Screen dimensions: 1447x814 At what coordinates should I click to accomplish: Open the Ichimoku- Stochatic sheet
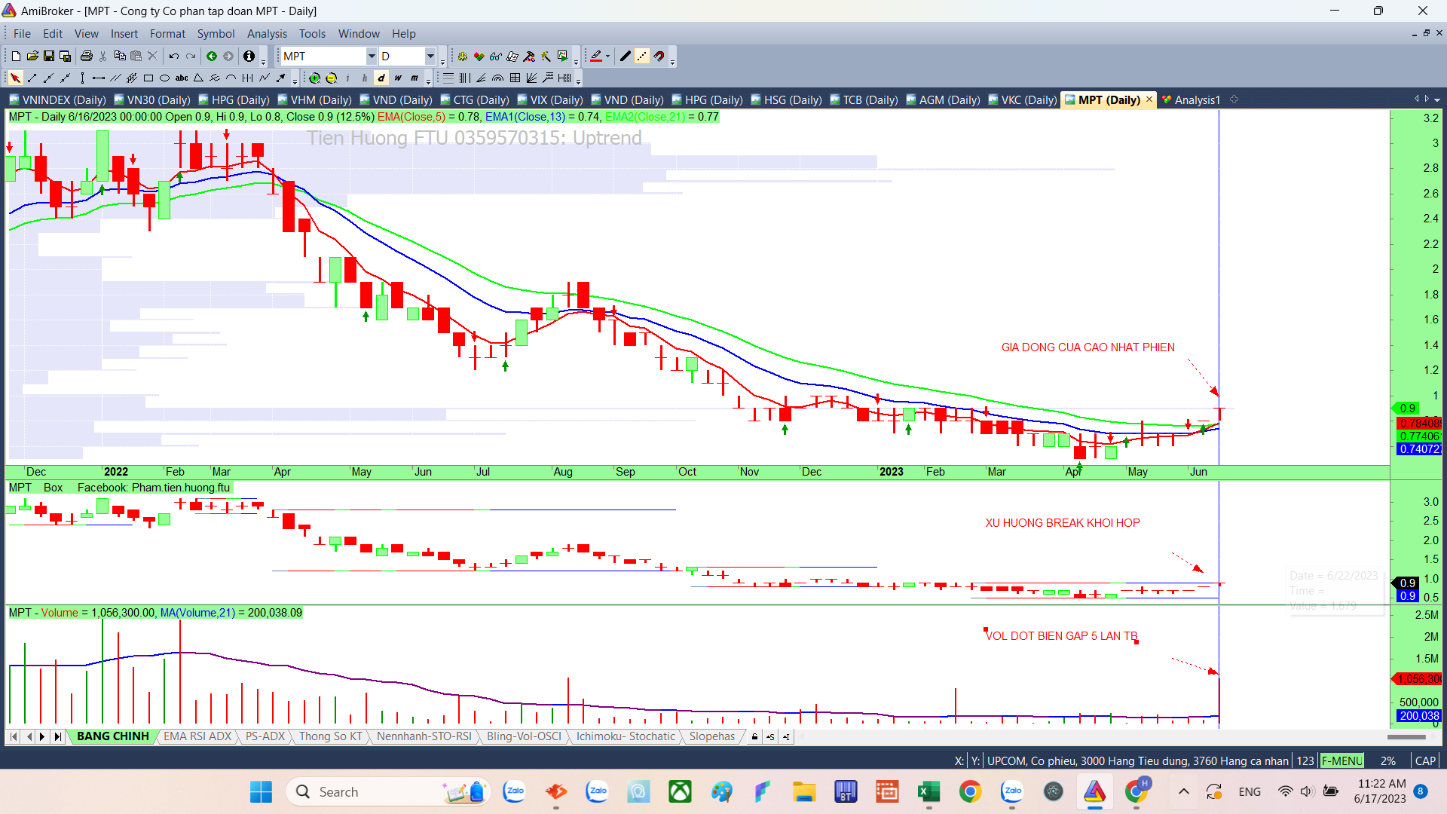click(x=626, y=736)
